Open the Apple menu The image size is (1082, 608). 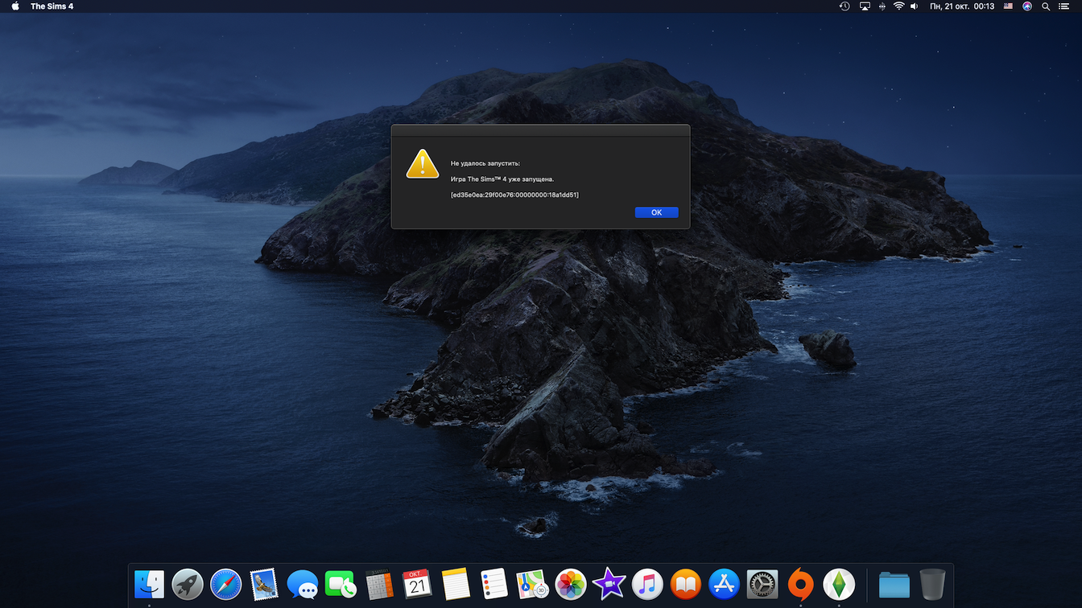click(x=15, y=6)
